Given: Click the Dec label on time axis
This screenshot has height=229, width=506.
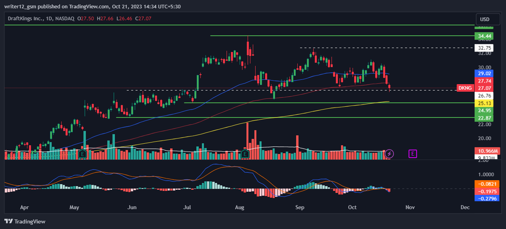Looking at the screenshot, I should point(465,207).
